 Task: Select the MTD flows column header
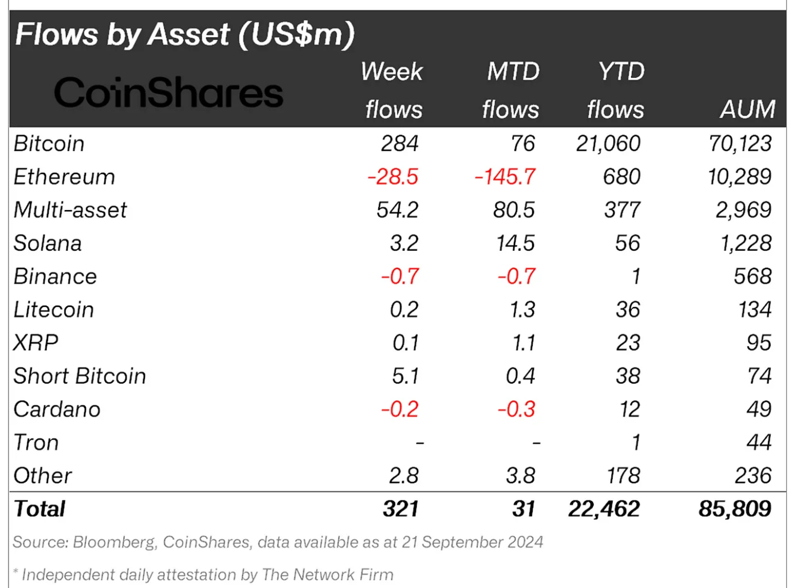pyautogui.click(x=511, y=90)
